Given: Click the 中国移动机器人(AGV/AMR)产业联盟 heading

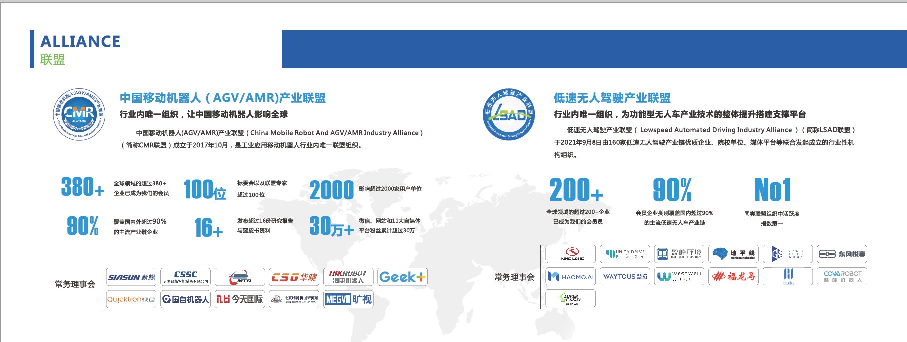Looking at the screenshot, I should click(x=222, y=98).
